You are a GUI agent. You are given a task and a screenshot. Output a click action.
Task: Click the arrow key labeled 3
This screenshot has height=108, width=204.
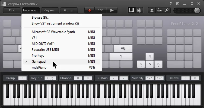[158, 64]
